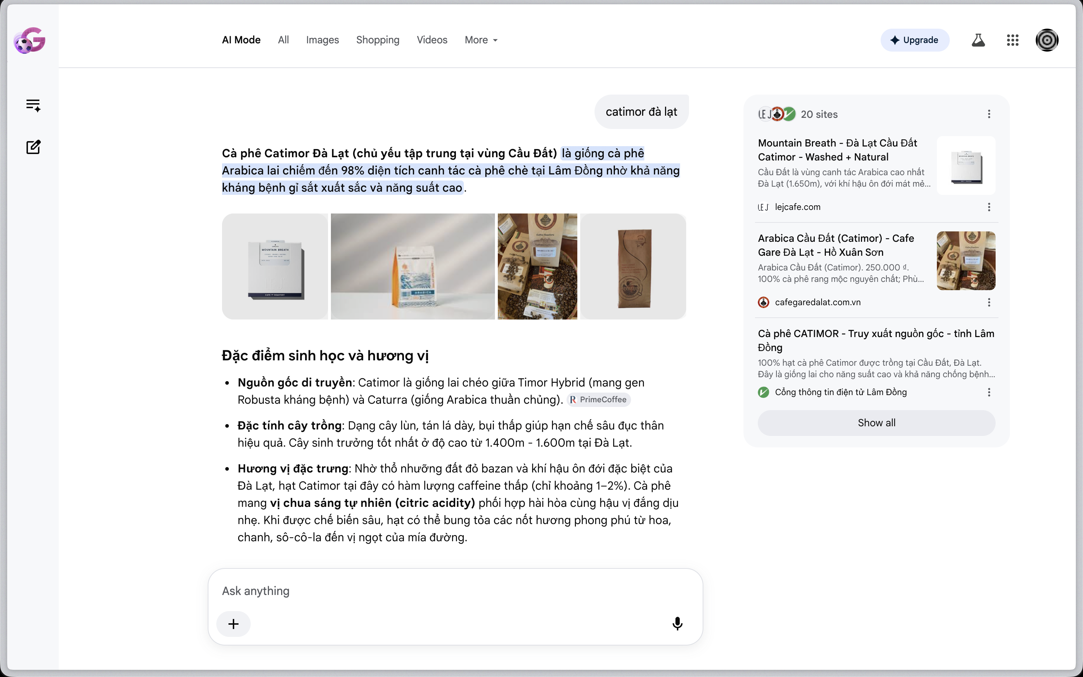Click Show all sites button
Image resolution: width=1083 pixels, height=677 pixels.
[x=876, y=423]
